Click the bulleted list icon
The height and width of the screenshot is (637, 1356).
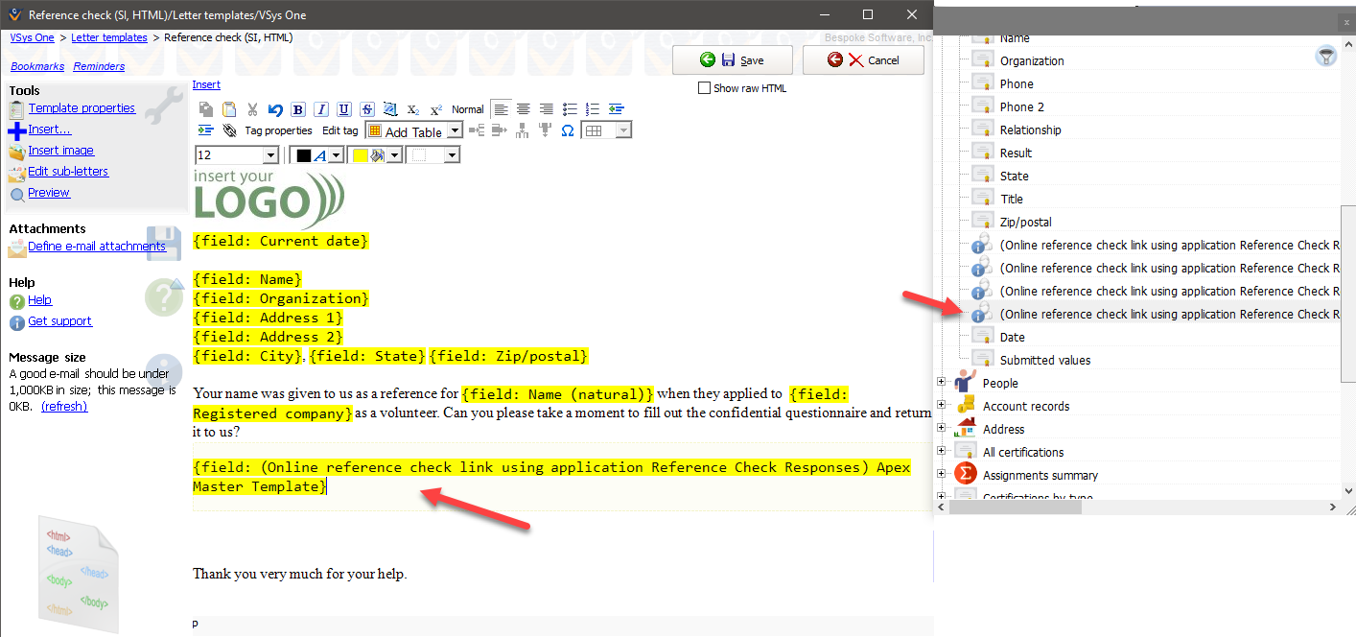pos(570,109)
